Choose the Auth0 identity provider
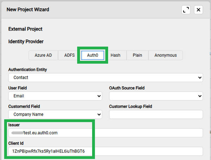Image resolution: width=211 pixels, height=160 pixels. point(92,55)
